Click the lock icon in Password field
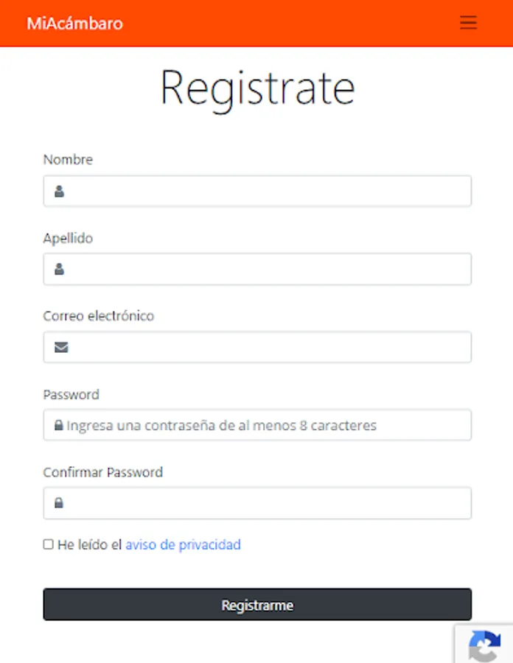 (x=58, y=426)
